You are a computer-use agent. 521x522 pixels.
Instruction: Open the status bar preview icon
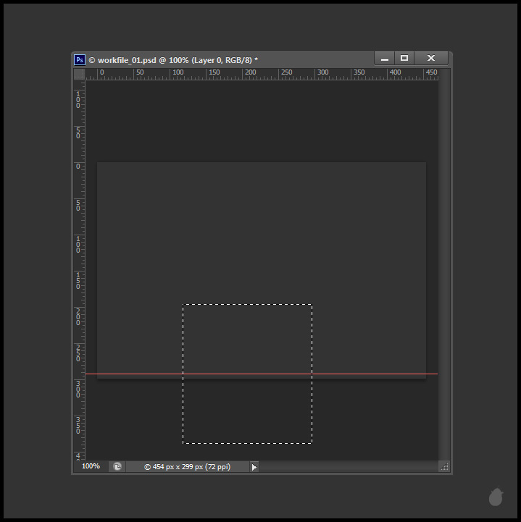pos(117,466)
